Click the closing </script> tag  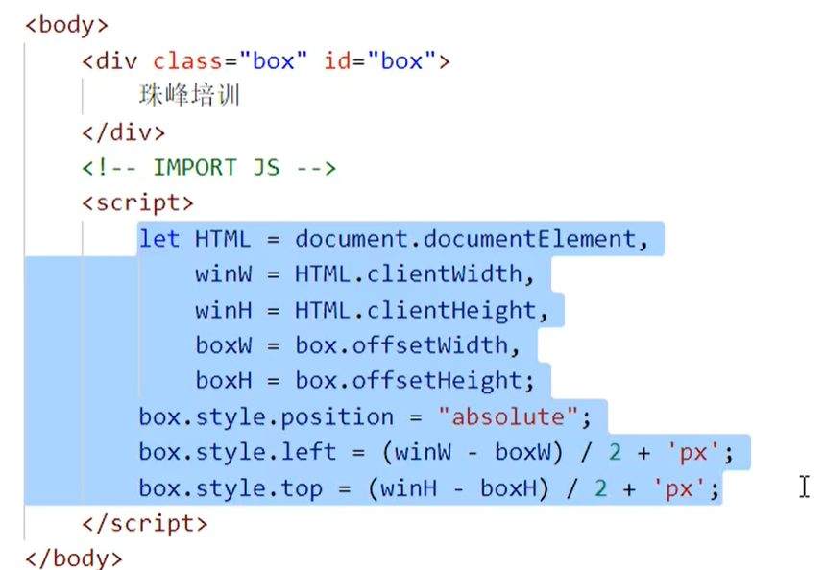pyautogui.click(x=145, y=524)
